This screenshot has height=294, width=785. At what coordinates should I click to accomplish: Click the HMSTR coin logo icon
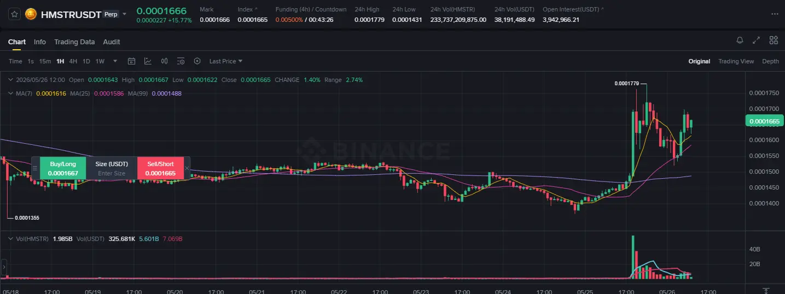pos(31,14)
